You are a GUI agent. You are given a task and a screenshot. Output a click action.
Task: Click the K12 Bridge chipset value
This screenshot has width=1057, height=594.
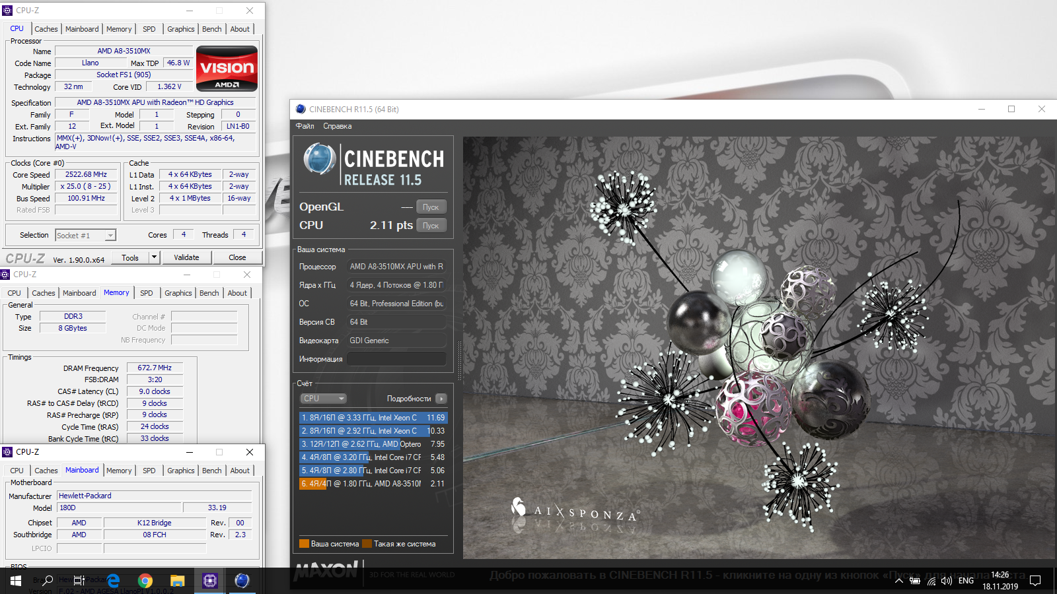point(155,523)
